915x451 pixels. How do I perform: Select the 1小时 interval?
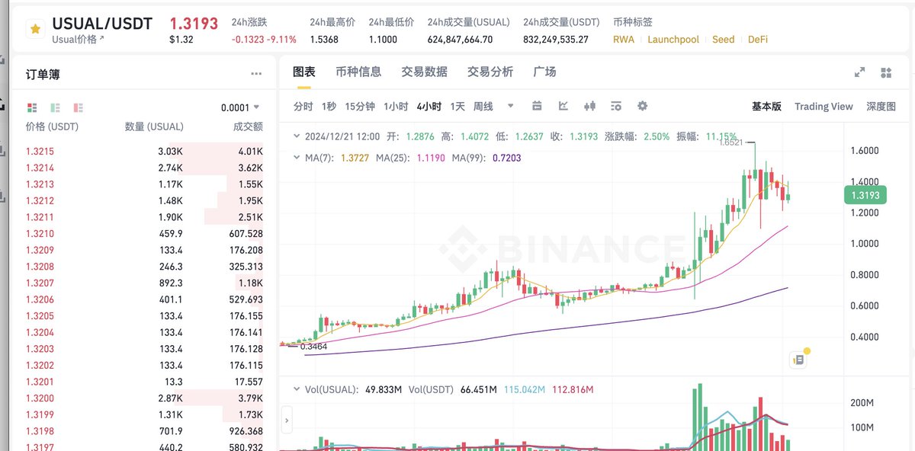point(396,106)
